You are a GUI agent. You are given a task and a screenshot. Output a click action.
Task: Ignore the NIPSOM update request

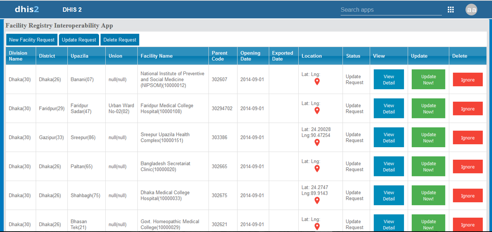pos(468,80)
